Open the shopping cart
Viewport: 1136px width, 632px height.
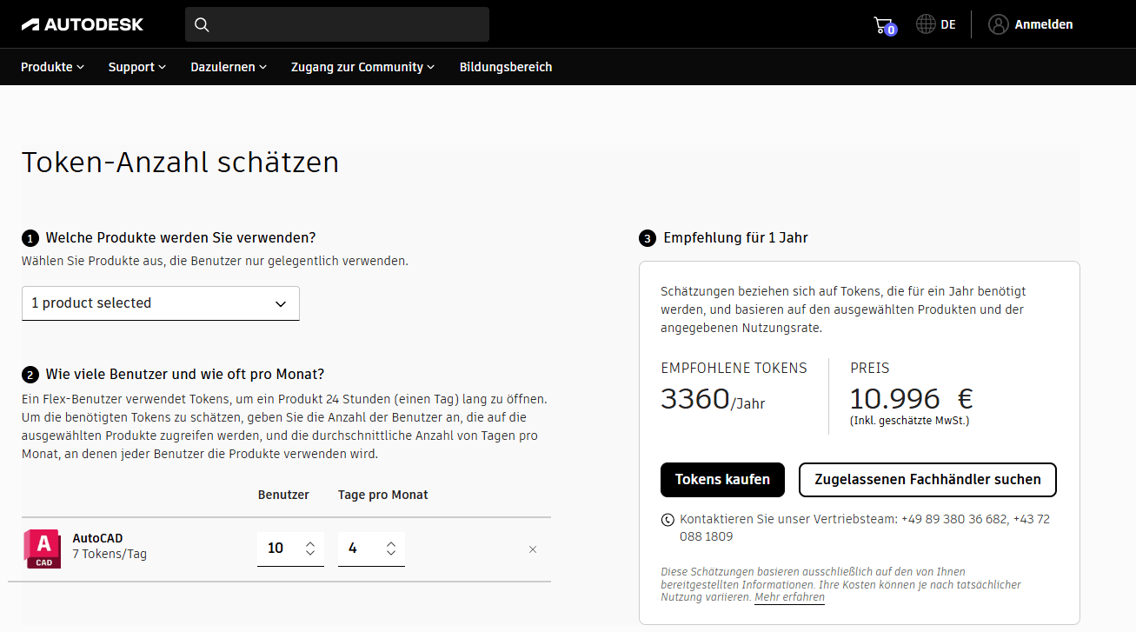pyautogui.click(x=882, y=23)
